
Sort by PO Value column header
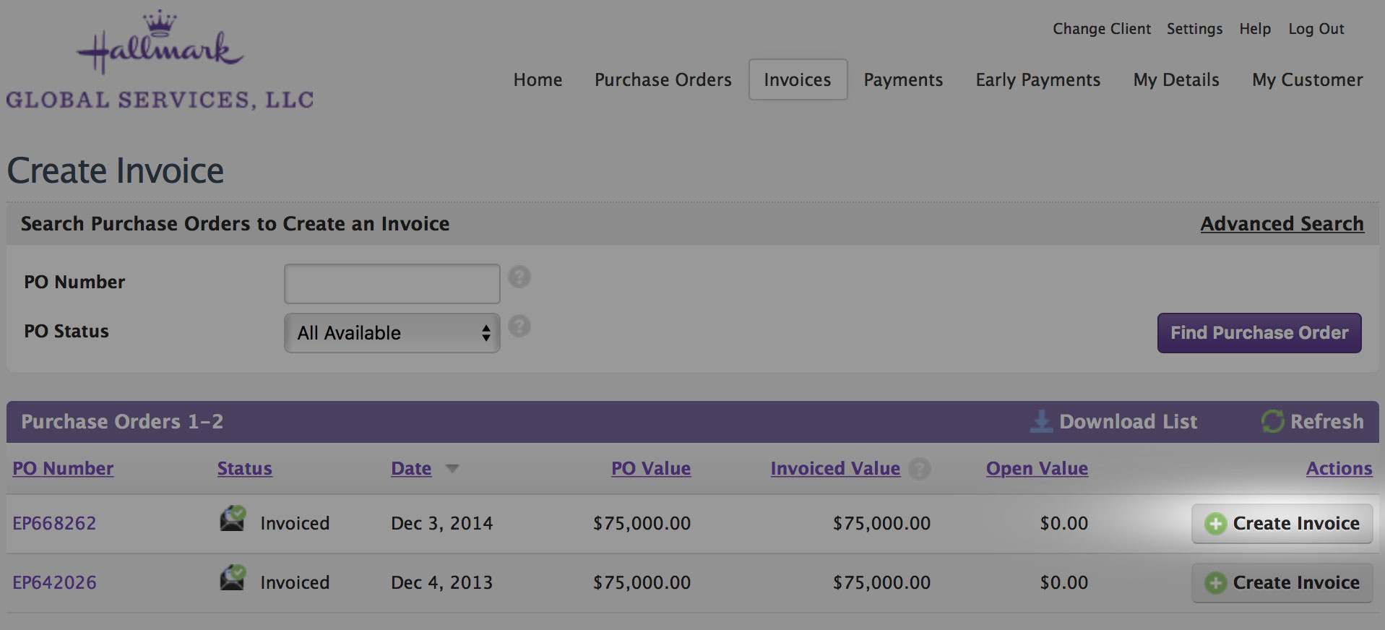651,469
